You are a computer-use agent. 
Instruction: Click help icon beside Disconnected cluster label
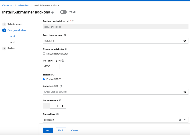(x=66, y=49)
